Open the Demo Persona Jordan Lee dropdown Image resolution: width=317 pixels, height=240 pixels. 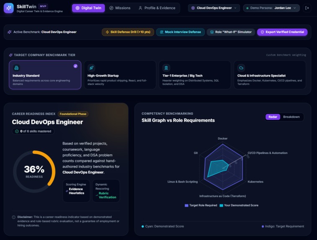[271, 8]
